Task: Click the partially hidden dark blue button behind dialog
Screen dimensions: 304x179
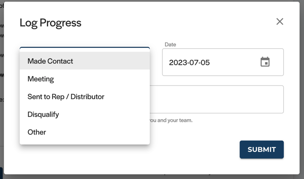Action: (1, 173)
